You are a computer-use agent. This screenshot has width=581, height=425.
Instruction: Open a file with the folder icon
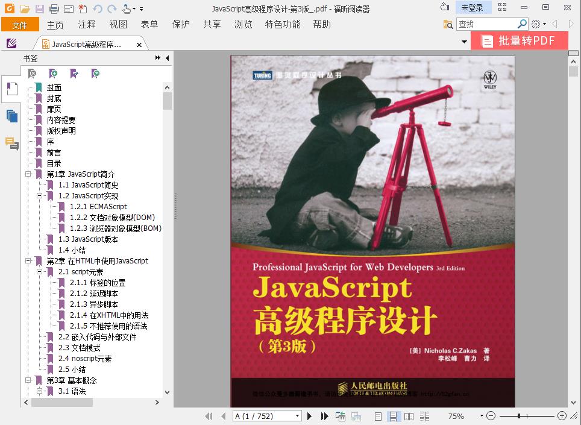25,8
